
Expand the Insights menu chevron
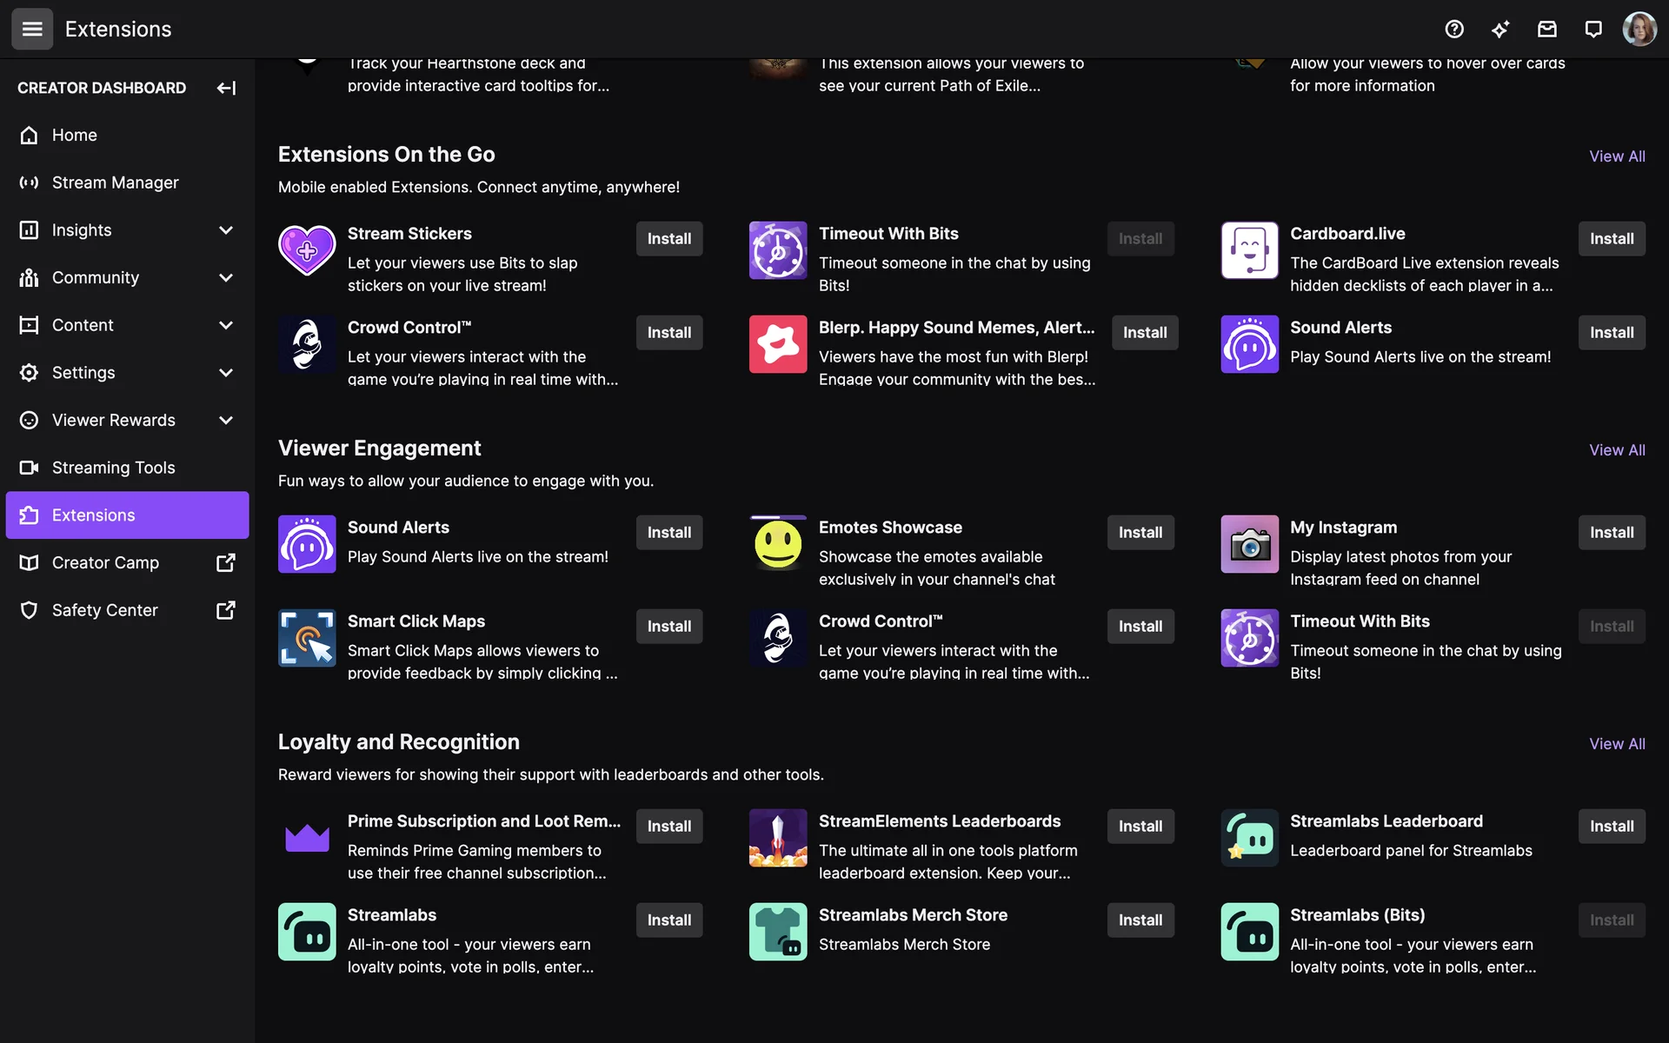[x=226, y=230]
